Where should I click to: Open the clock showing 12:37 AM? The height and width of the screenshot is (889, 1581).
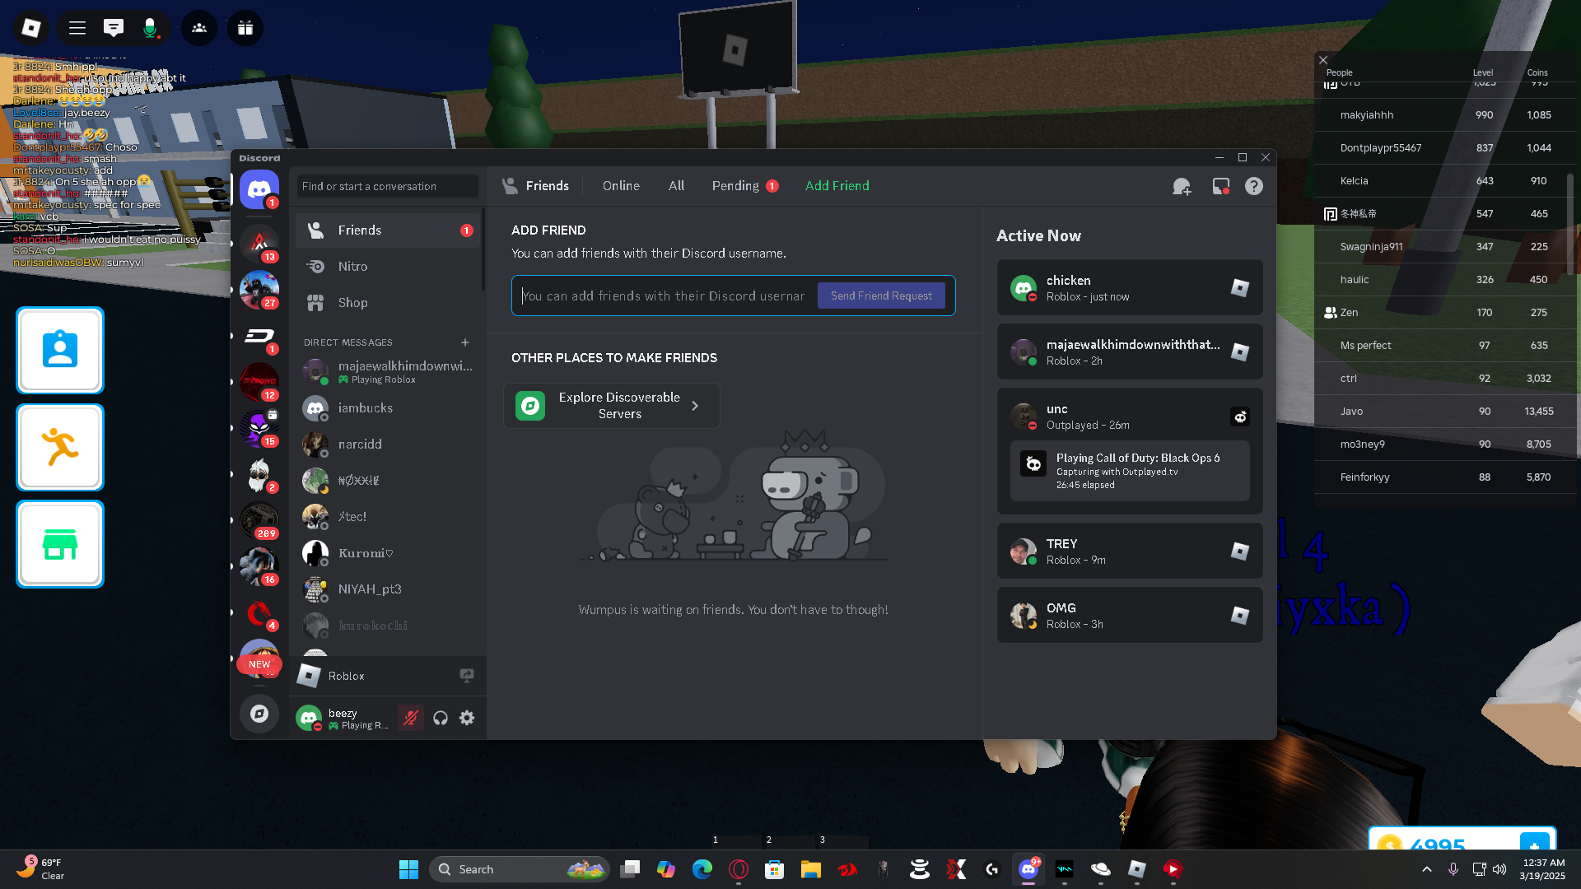tap(1543, 869)
